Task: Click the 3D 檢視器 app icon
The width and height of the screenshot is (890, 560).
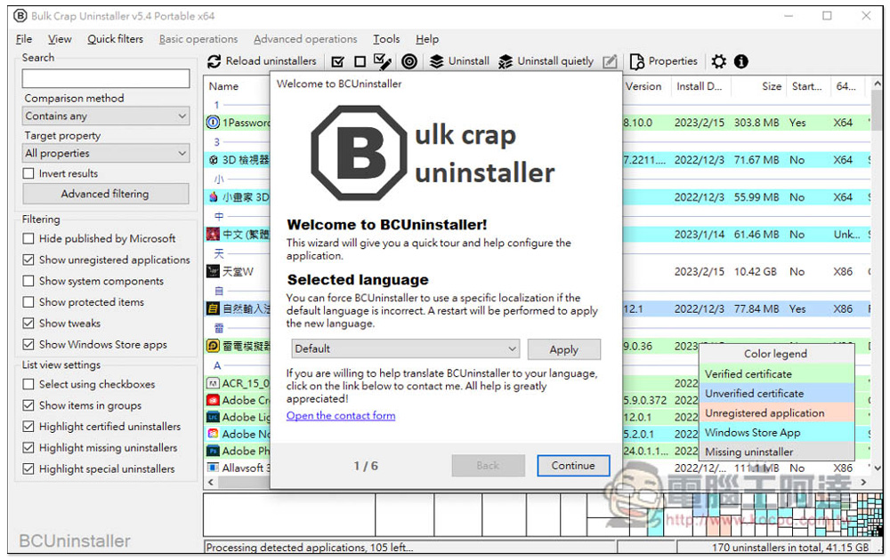Action: pos(213,160)
